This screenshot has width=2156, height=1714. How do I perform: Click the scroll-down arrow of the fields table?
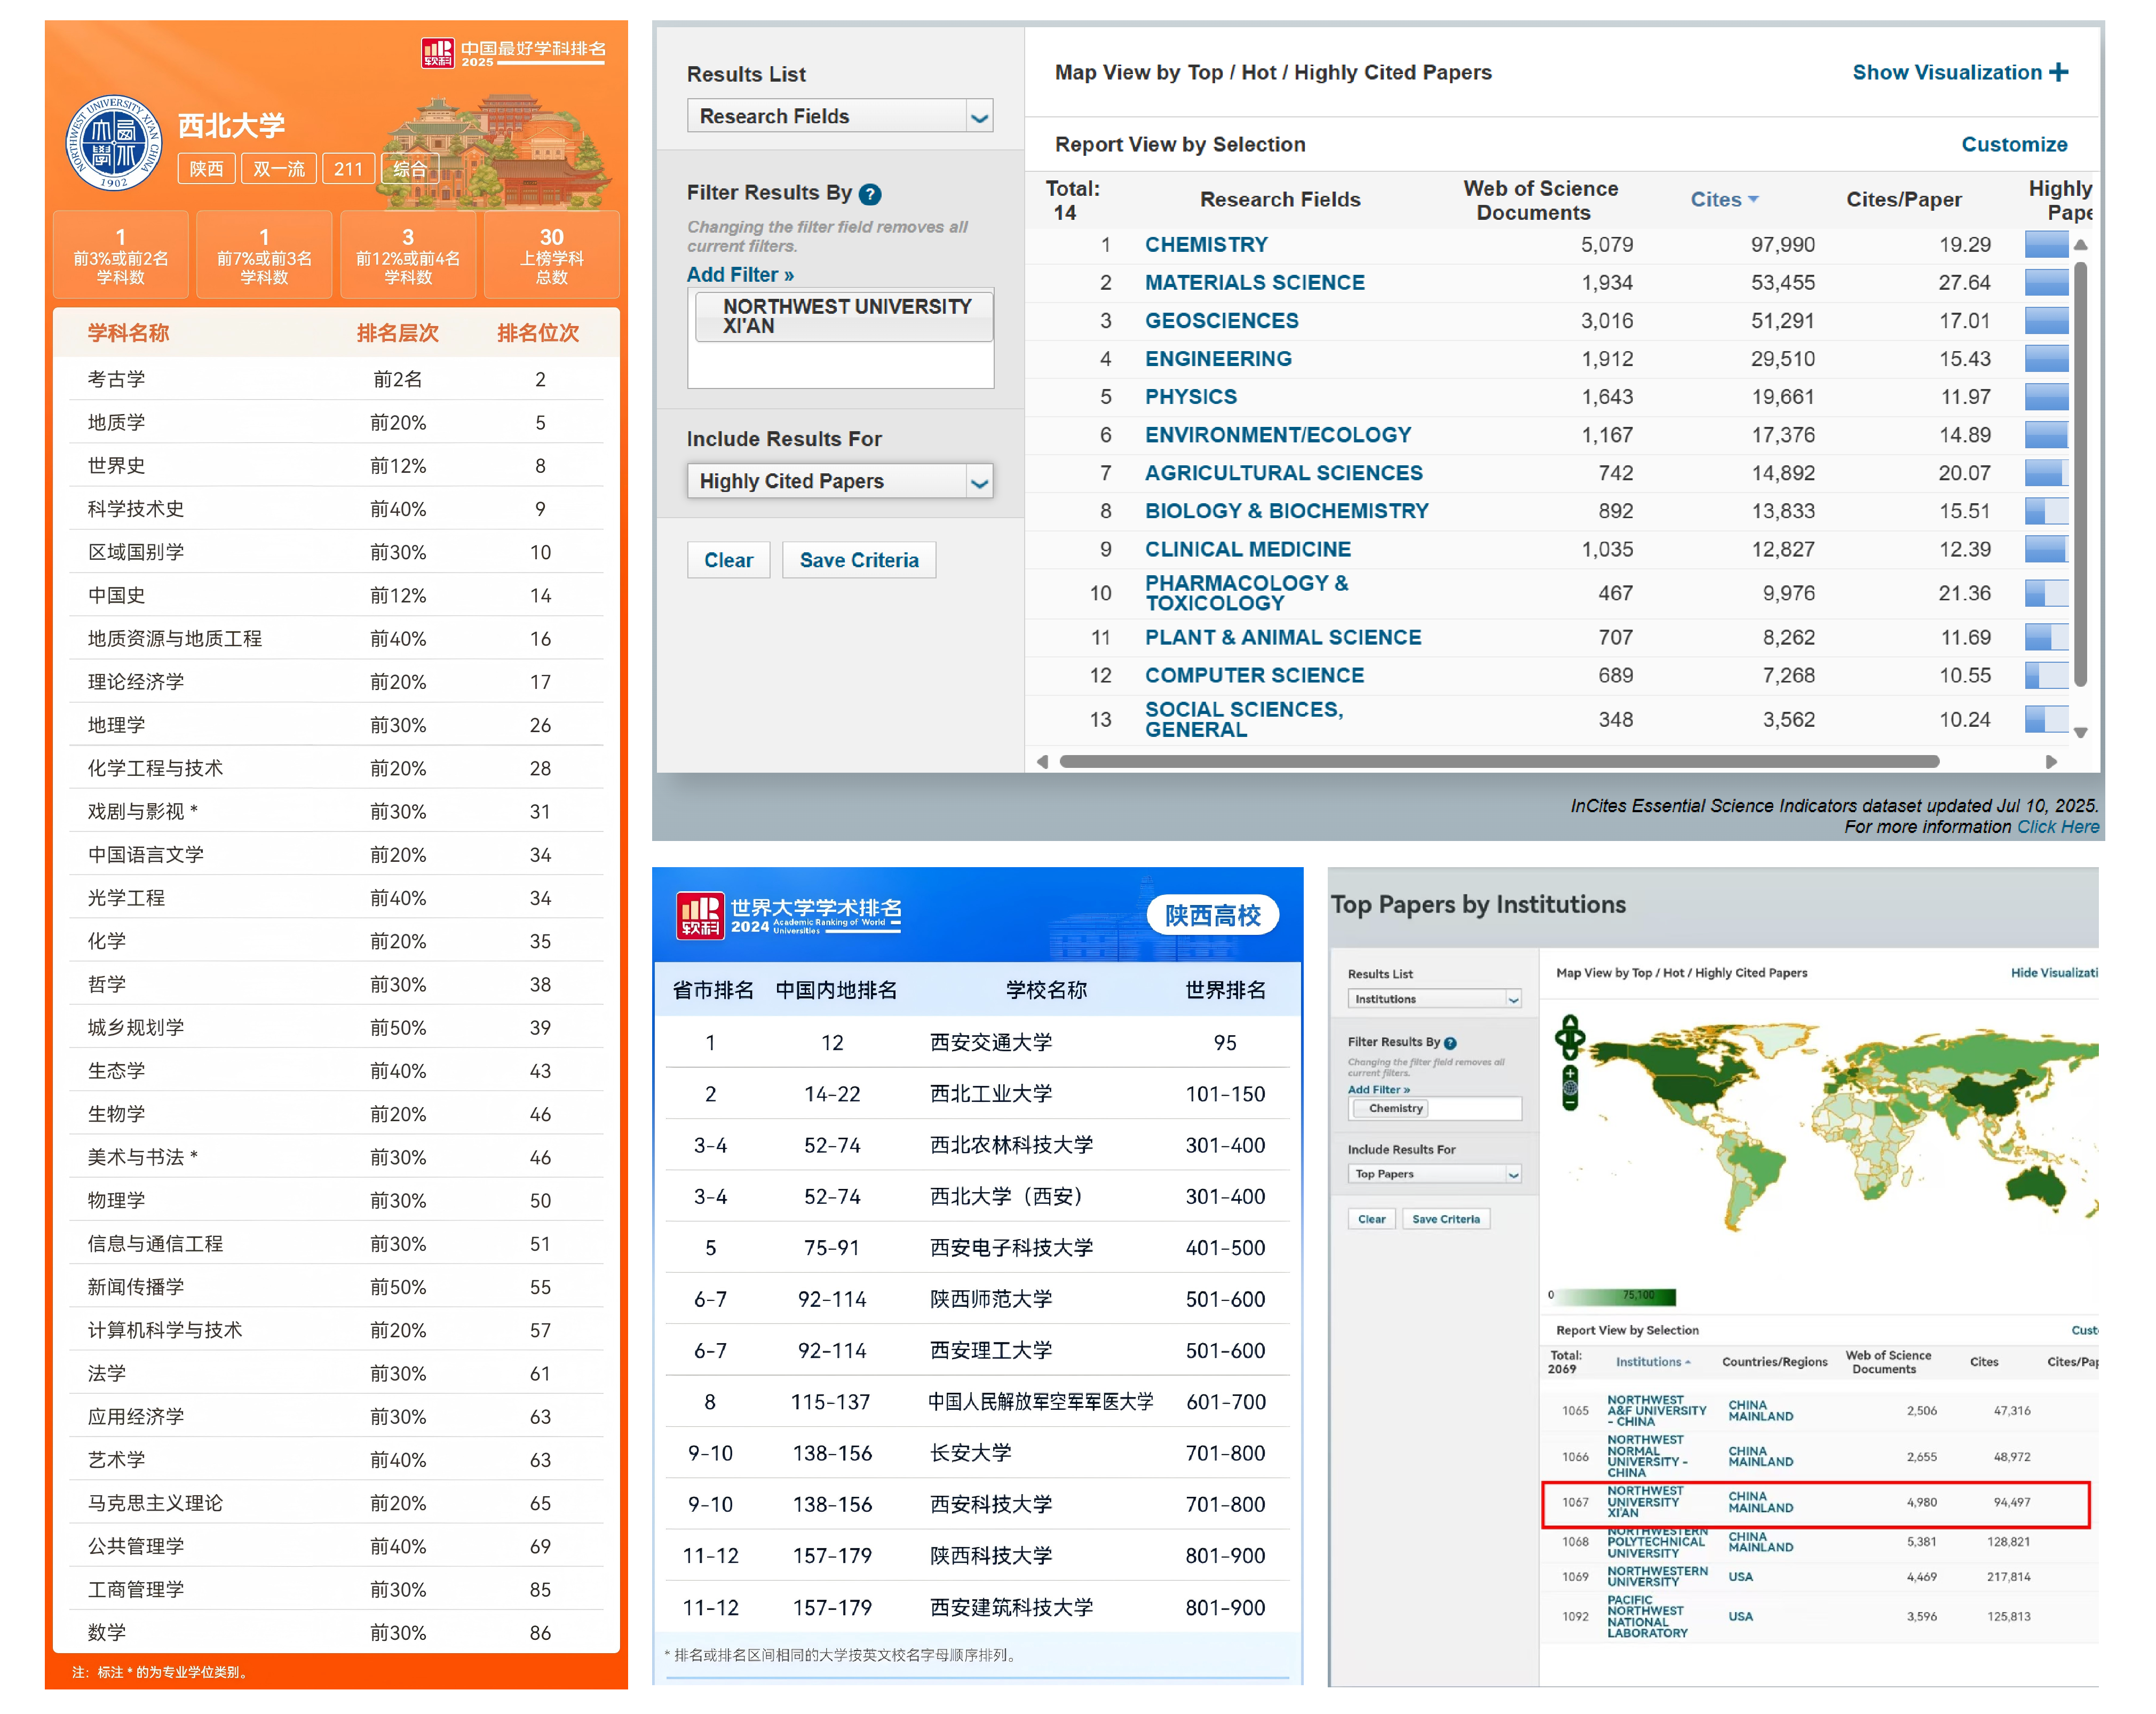point(2081,733)
